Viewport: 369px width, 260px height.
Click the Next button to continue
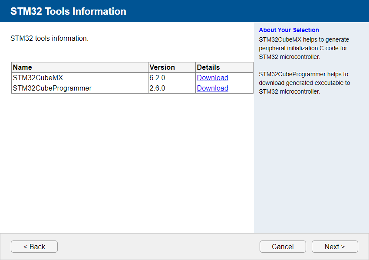[x=335, y=247]
